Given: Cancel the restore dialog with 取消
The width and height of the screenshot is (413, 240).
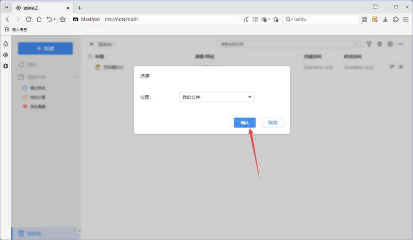Looking at the screenshot, I should coord(273,123).
